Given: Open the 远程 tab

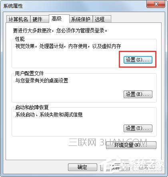Looking at the screenshot, I should (x=102, y=19).
